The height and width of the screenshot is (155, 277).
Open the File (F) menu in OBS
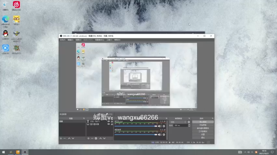tap(63, 40)
